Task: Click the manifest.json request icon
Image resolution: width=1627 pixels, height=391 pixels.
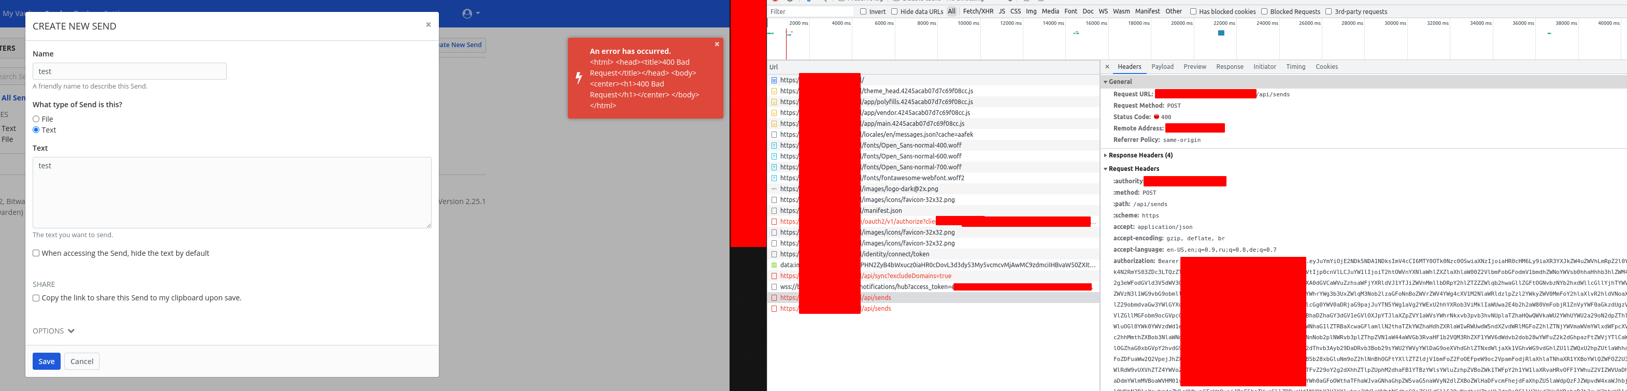Action: [774, 211]
